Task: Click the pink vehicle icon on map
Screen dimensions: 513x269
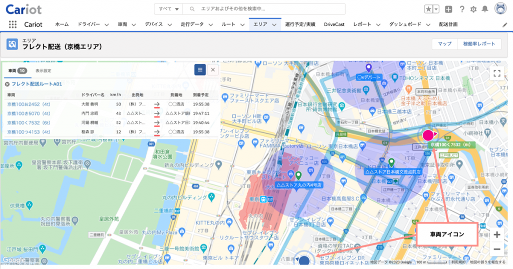Action: (x=428, y=135)
